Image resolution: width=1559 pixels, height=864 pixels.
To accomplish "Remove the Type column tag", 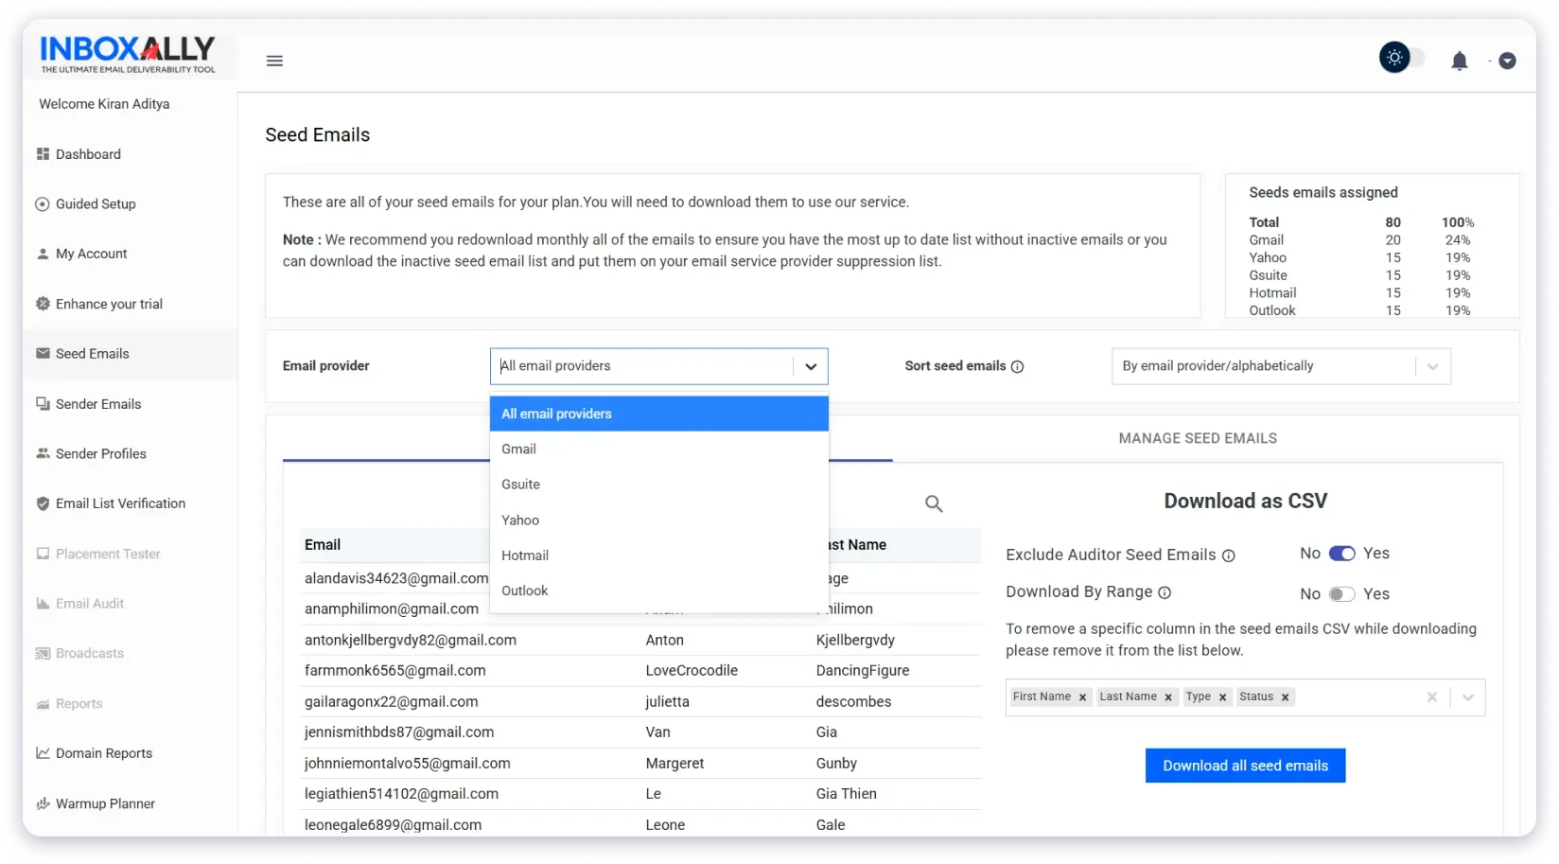I will coord(1222,697).
